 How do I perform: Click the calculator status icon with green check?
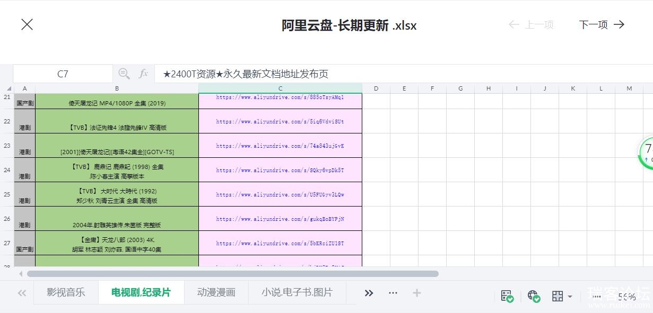tap(507, 296)
